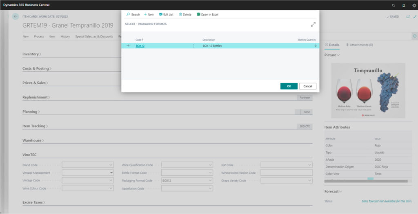Click the Description column header

[209, 39]
